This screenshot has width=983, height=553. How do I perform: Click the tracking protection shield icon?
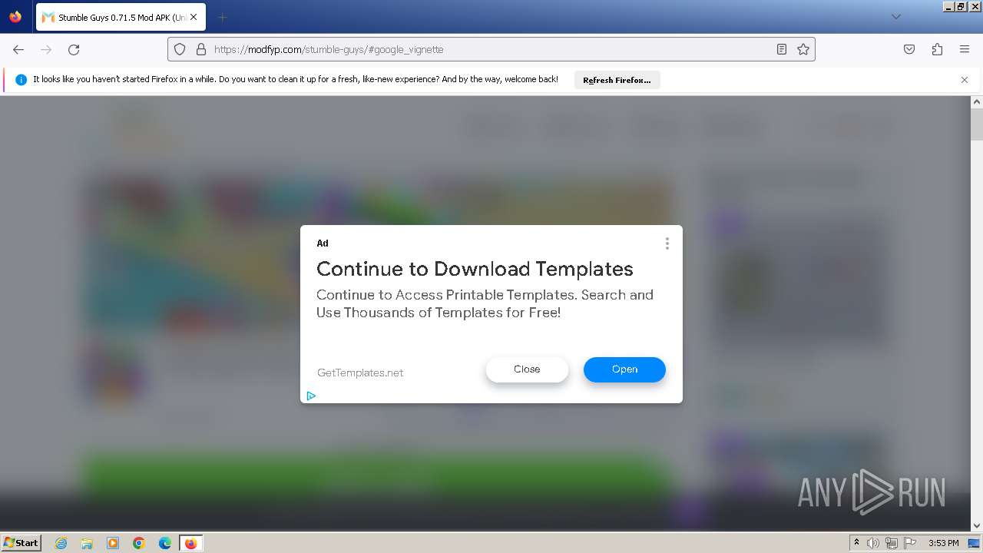(180, 49)
